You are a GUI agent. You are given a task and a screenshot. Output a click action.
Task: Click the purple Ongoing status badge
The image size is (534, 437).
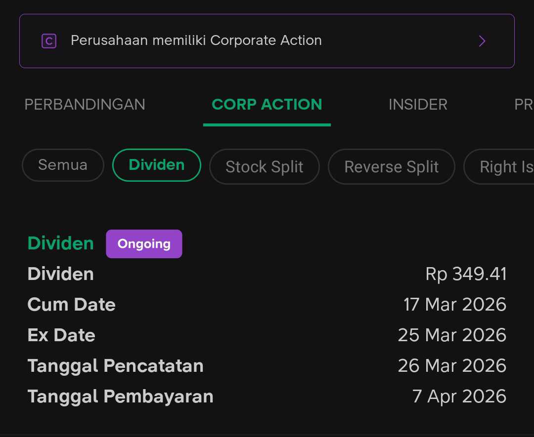[144, 244]
